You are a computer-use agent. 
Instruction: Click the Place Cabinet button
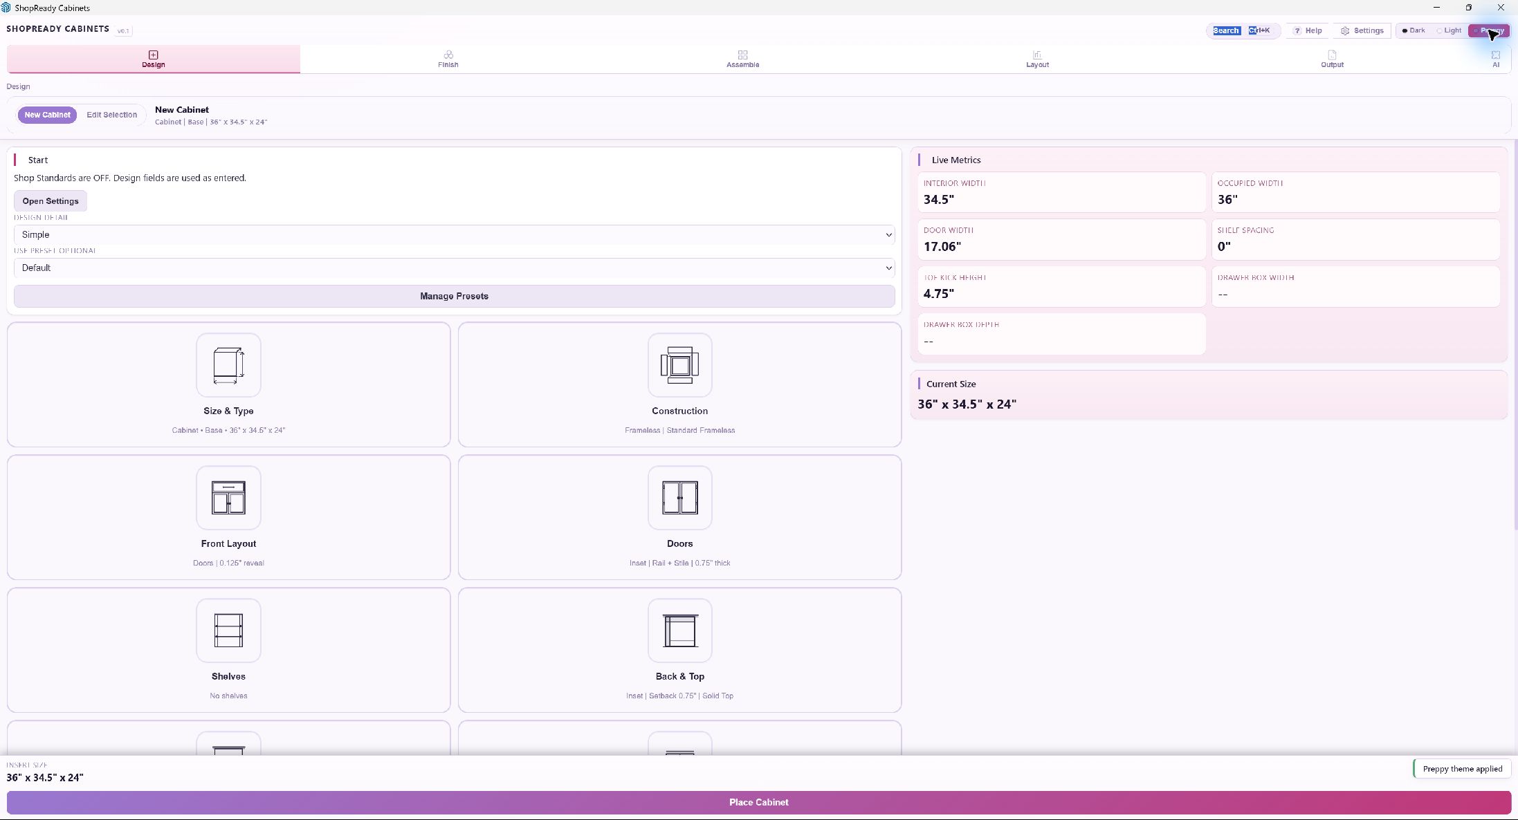759,802
